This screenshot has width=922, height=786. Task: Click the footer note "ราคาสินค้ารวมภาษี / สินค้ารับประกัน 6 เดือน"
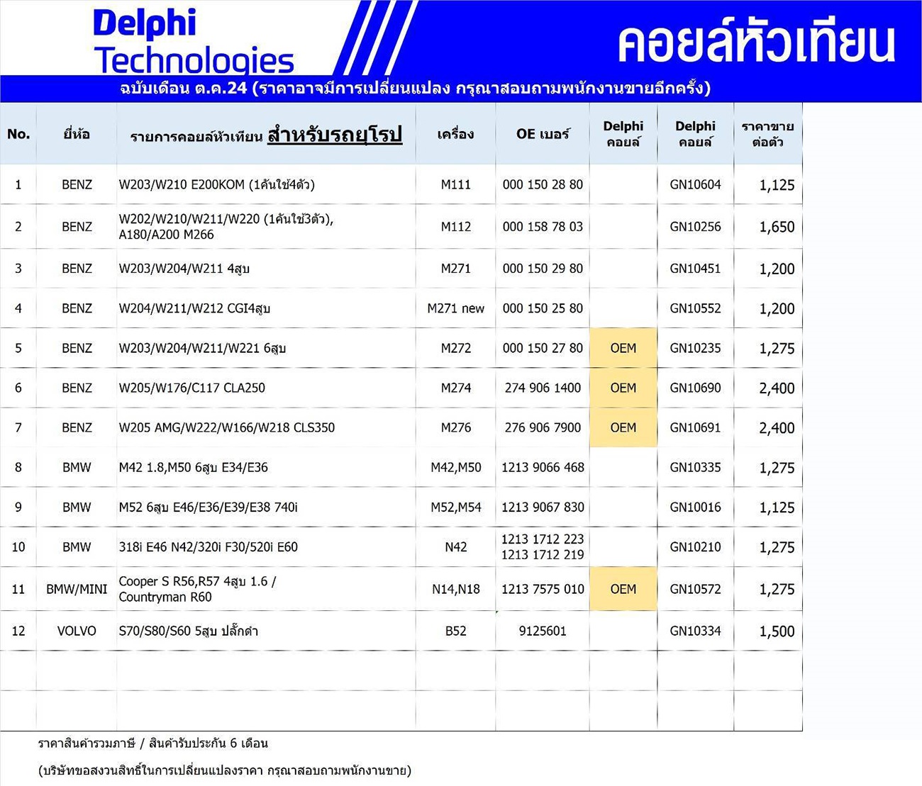[x=153, y=743]
